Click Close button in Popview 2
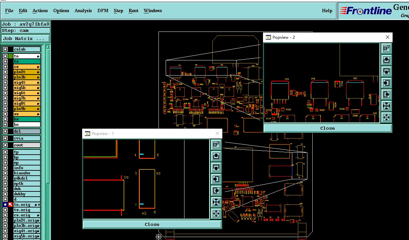Viewport: 409px width, 240px height. point(327,128)
